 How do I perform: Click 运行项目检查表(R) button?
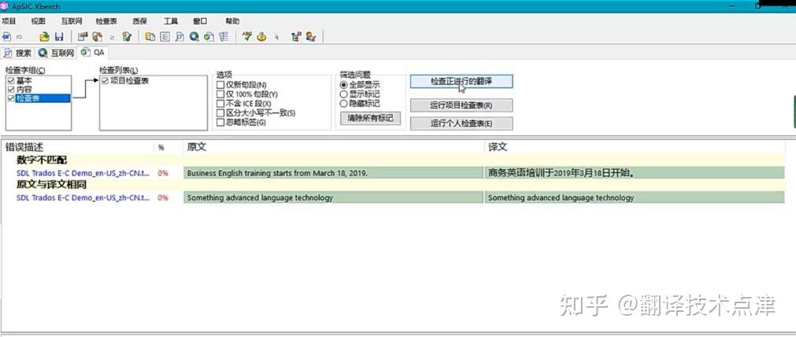461,105
